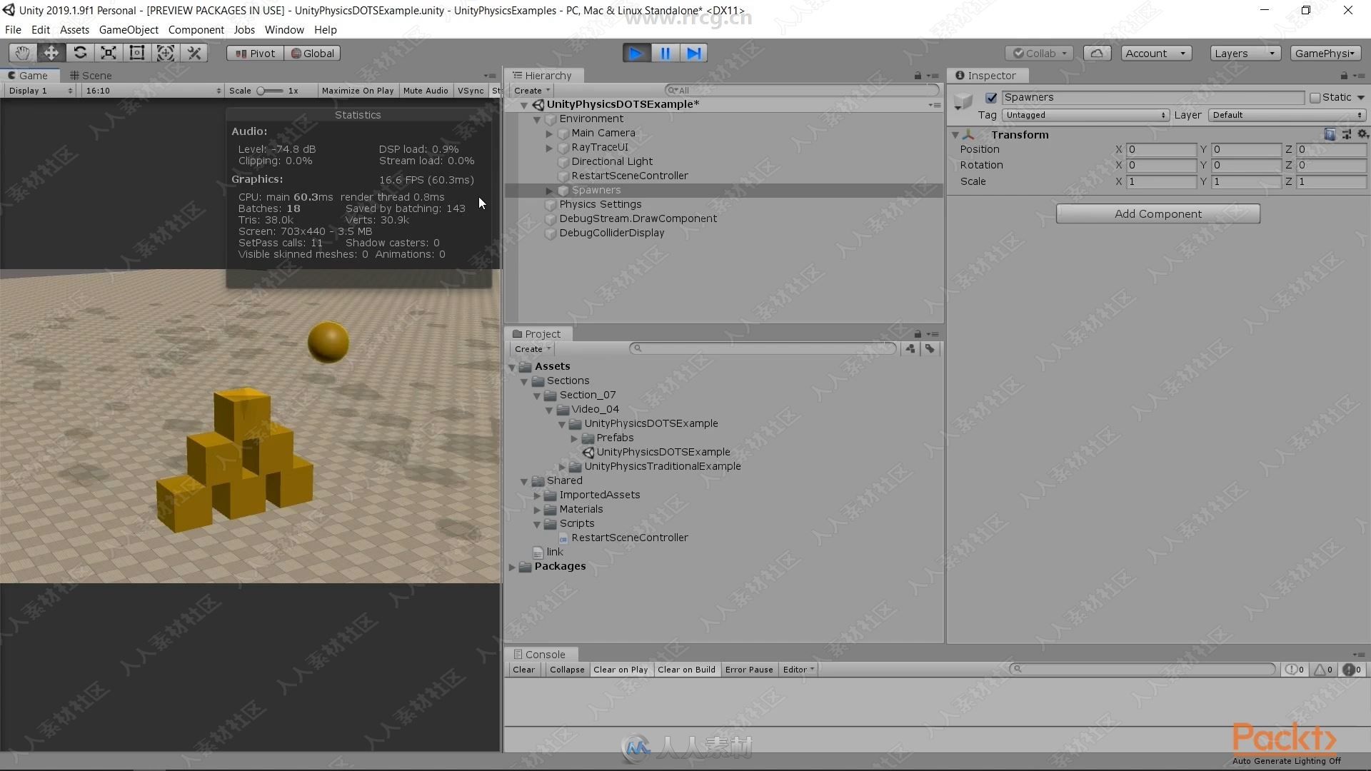1371x771 pixels.
Task: Click the VSync status icon in toolbar
Action: coord(471,89)
